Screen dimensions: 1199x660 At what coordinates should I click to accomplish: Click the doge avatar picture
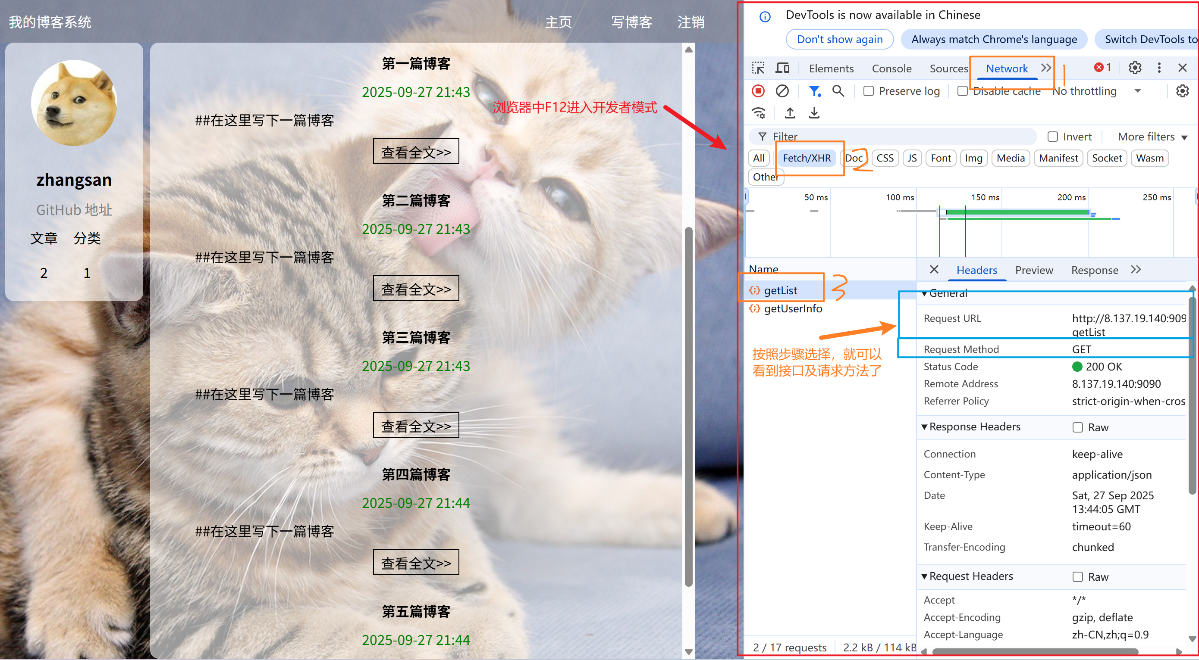74,103
